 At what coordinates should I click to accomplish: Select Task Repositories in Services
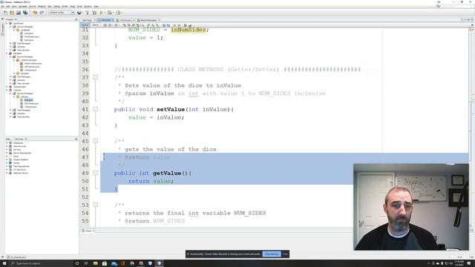(22, 166)
